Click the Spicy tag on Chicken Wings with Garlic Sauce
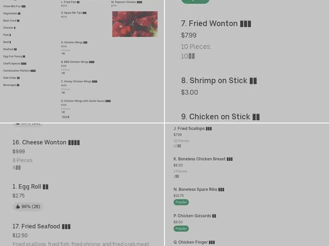The height and width of the screenshot is (246, 329). pyautogui.click(x=65, y=116)
